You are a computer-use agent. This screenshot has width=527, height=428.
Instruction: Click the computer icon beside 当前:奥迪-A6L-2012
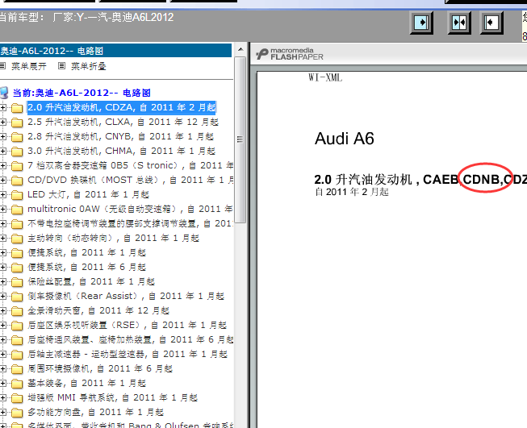tap(4, 93)
